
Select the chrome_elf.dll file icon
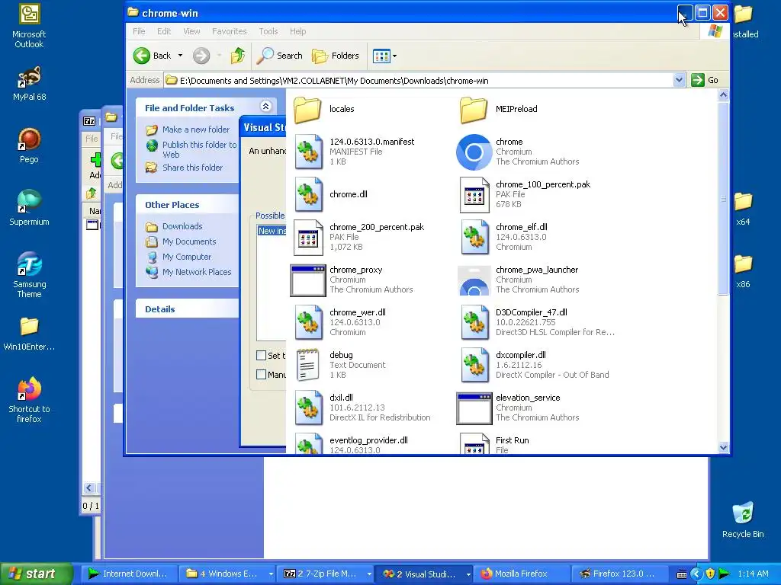coord(474,238)
